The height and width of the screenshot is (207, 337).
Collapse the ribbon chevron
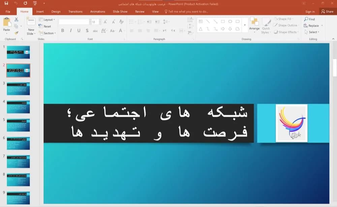[333, 39]
